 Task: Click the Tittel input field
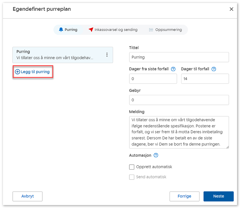click(x=179, y=57)
